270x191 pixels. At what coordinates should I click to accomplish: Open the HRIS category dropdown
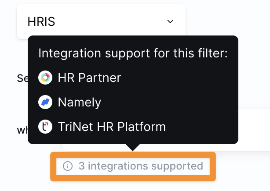pyautogui.click(x=101, y=21)
